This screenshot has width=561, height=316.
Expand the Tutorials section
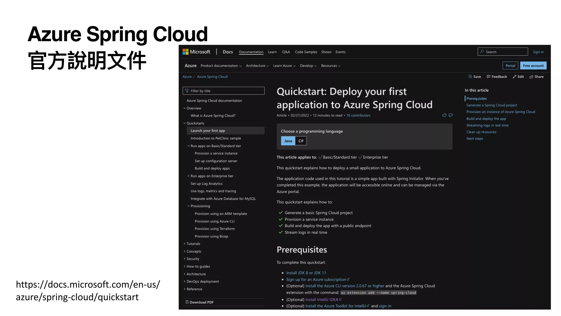pyautogui.click(x=184, y=244)
